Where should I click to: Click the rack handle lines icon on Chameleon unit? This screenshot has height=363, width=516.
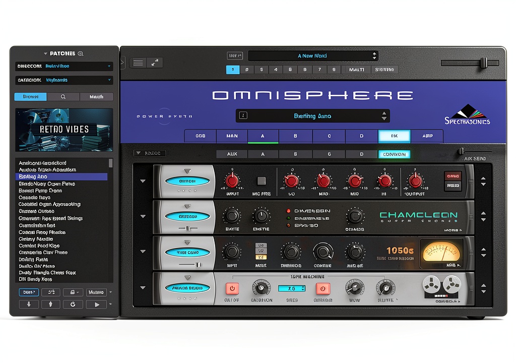point(471,217)
